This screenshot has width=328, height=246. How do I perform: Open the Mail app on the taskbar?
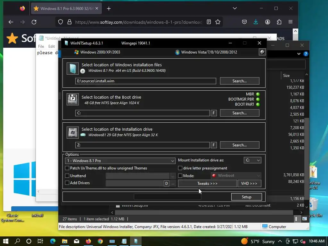coord(77,241)
